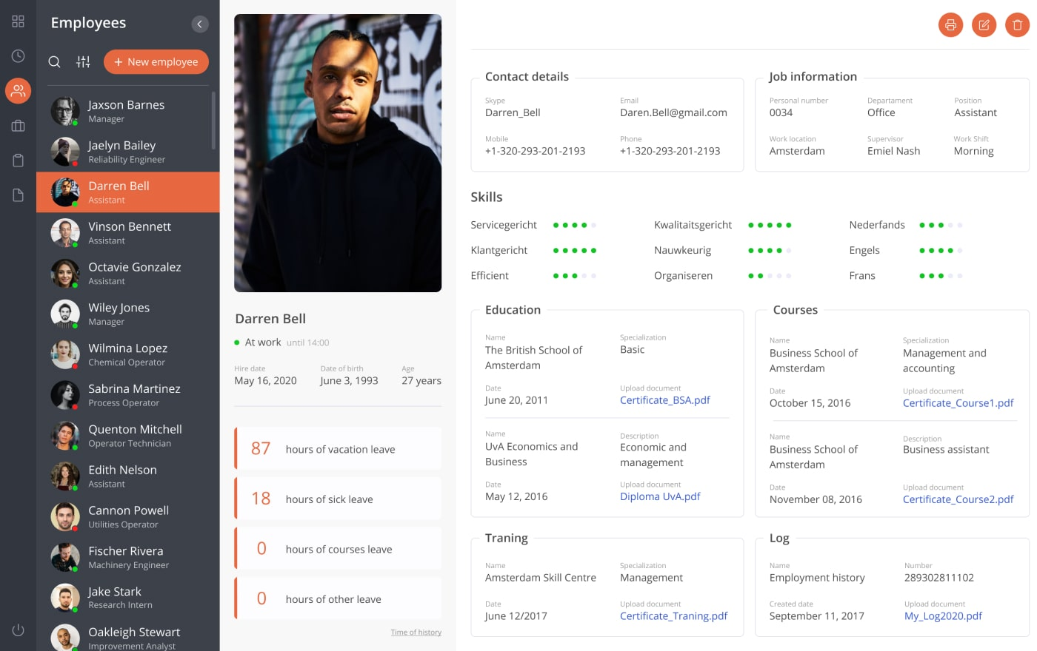Edit Darren Bell's profile with pencil icon
This screenshot has width=1037, height=651.
point(984,25)
